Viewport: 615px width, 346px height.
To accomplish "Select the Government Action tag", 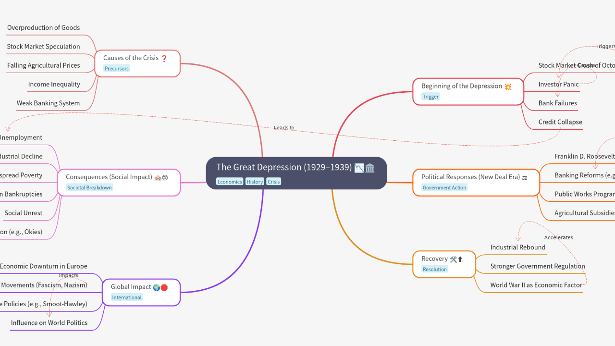I will point(444,188).
